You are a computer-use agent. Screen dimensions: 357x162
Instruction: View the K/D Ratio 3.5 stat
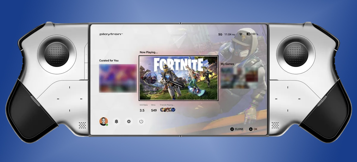coord(142,110)
